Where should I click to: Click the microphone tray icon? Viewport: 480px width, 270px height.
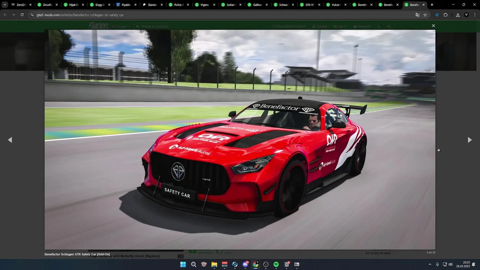437,264
